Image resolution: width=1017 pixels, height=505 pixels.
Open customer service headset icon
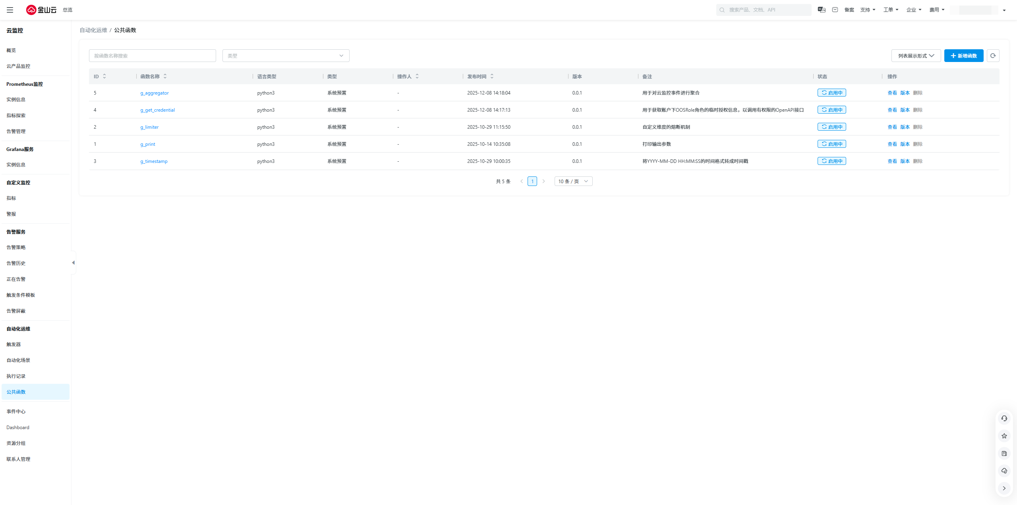pos(1004,418)
